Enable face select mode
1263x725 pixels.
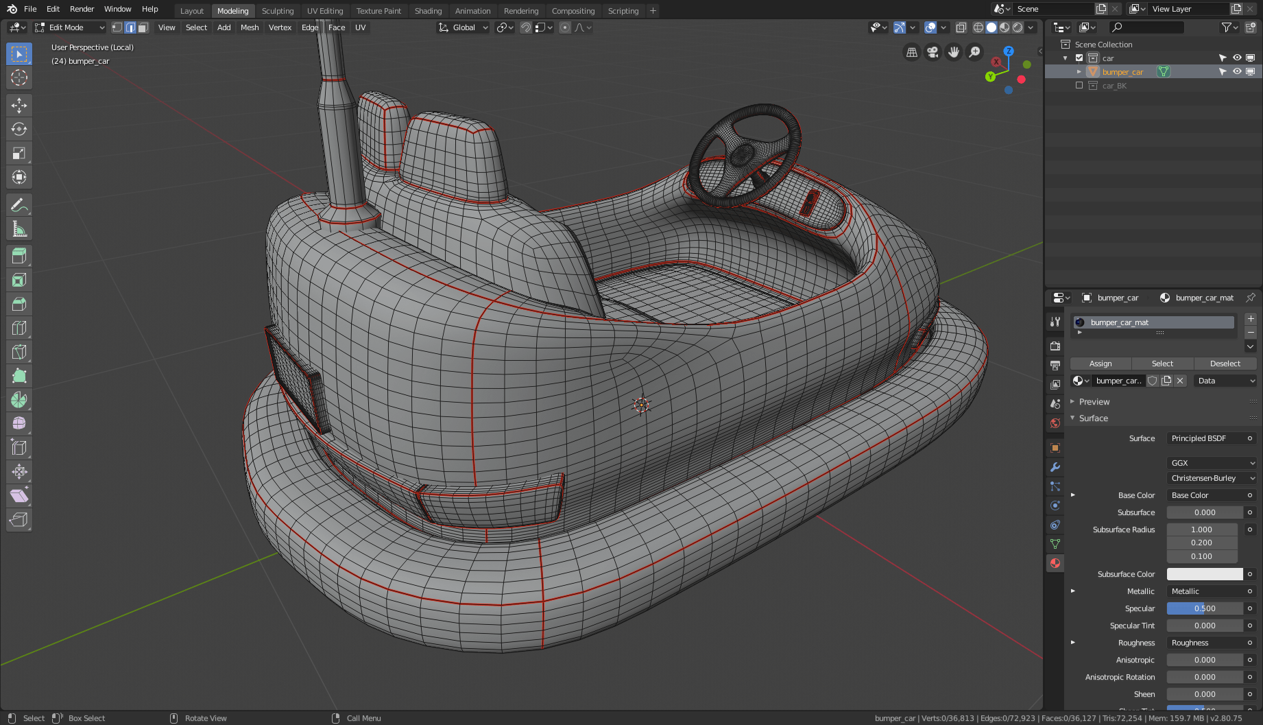pos(143,27)
